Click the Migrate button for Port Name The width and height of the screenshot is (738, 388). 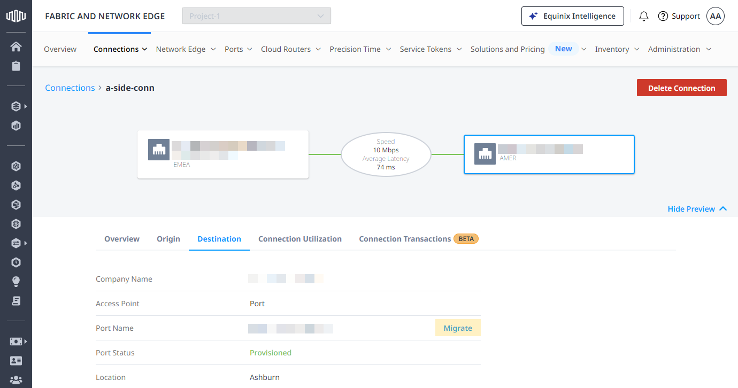[458, 328]
